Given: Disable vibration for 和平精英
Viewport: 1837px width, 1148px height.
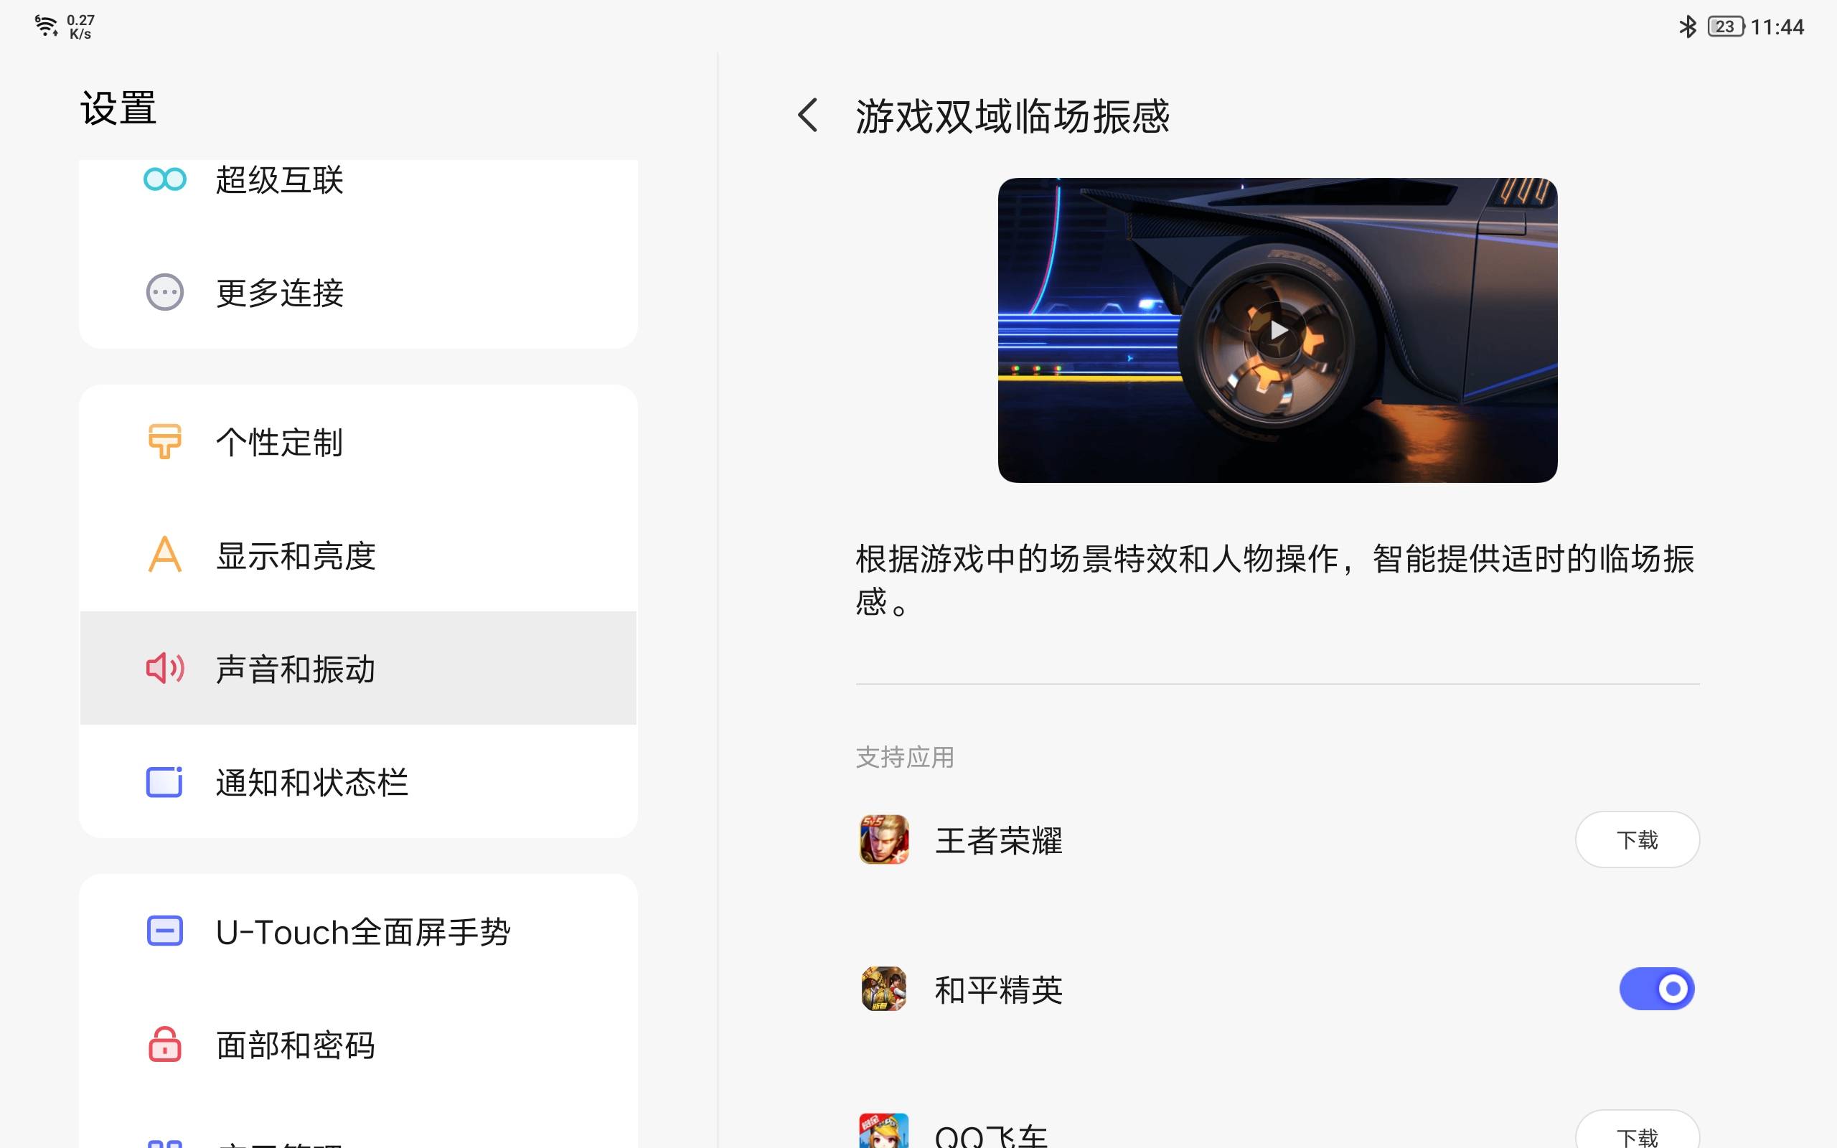Looking at the screenshot, I should click(x=1656, y=989).
